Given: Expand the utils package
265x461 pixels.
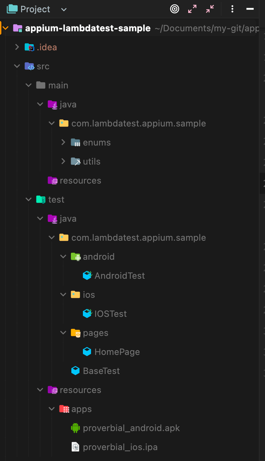Looking at the screenshot, I should point(63,161).
